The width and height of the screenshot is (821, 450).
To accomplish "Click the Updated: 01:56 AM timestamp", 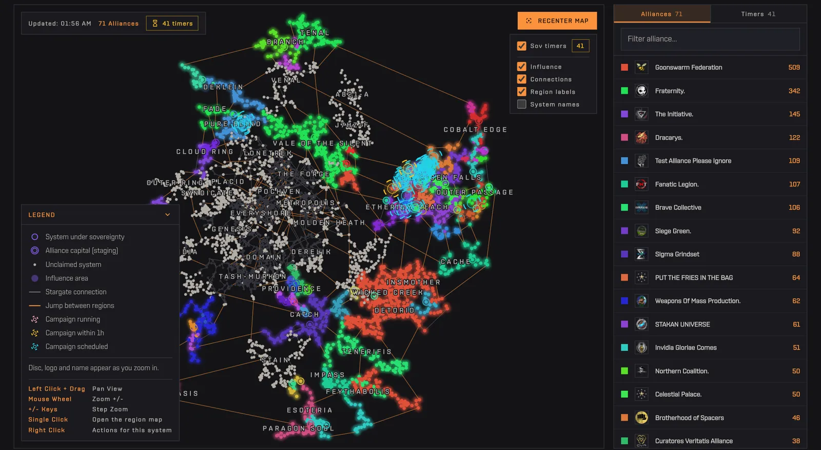I will (x=60, y=24).
